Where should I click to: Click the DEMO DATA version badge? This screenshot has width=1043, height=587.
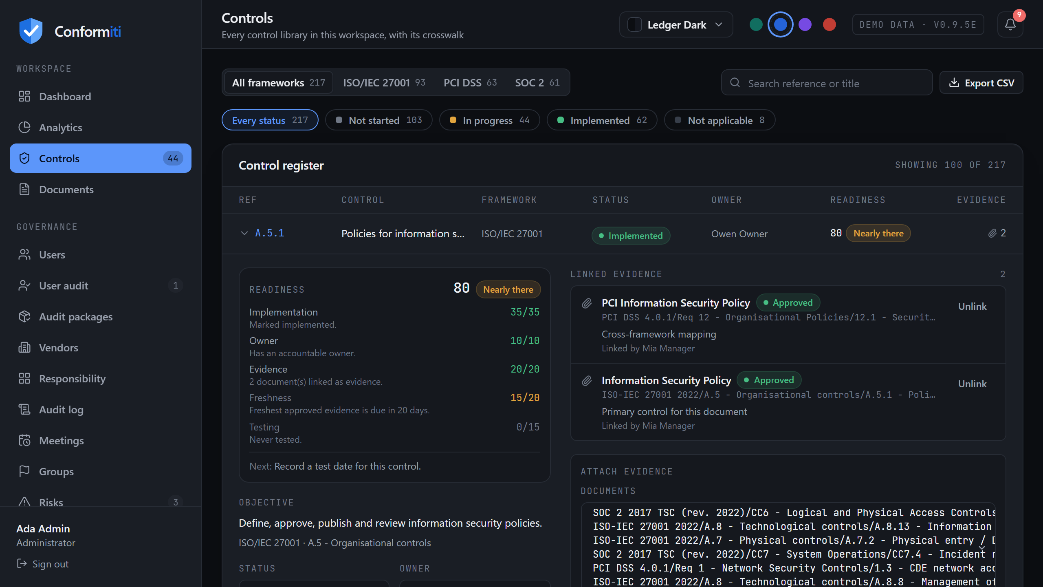coord(918,24)
